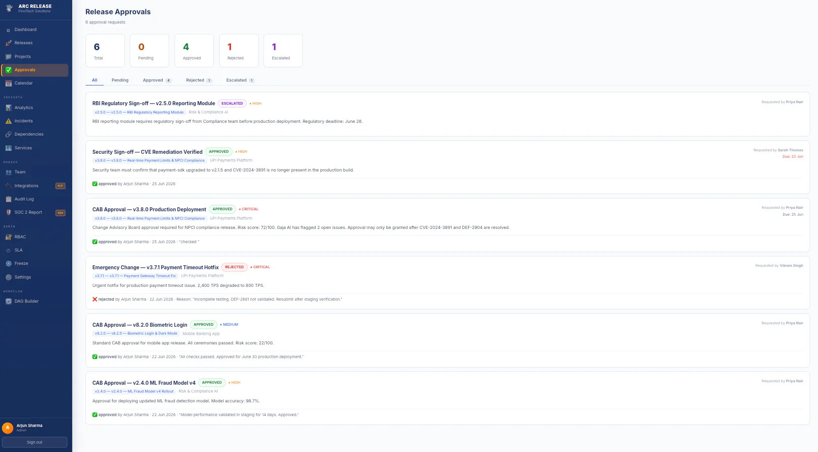Open the v2.5.0 RBI Regulatory Reporting Module link
The image size is (818, 452).
[x=139, y=112]
